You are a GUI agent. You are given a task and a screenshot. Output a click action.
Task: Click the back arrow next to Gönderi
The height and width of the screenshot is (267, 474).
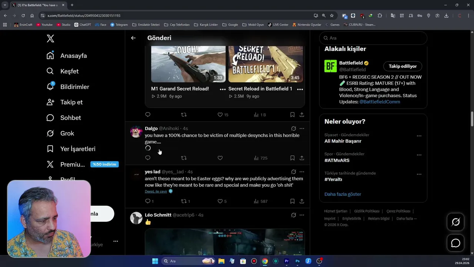(133, 38)
